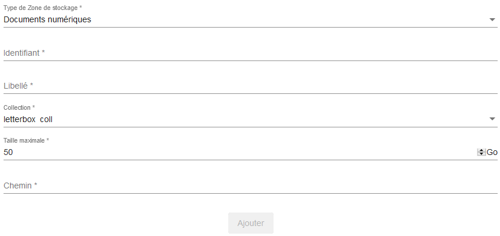Viewport: 500px width, 236px height.
Task: Click the 'Type de Zone de stockage' label
Action: coord(42,8)
